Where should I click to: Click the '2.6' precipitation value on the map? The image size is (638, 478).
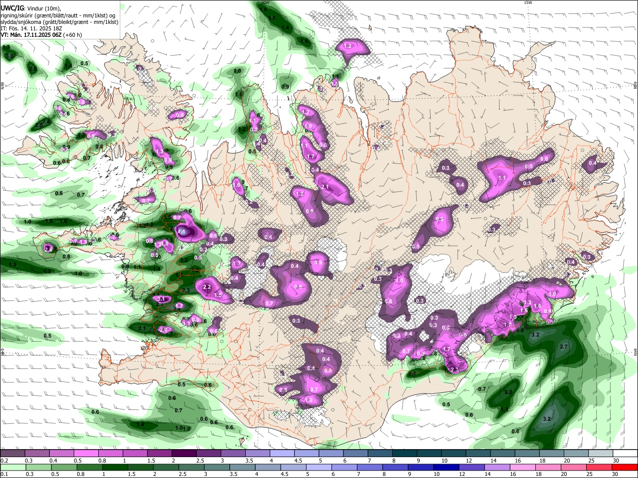48,248
